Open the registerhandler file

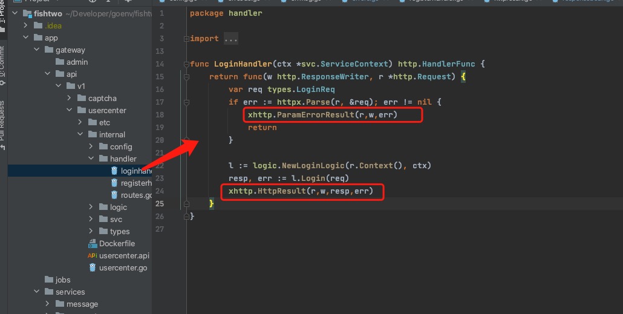tap(136, 183)
